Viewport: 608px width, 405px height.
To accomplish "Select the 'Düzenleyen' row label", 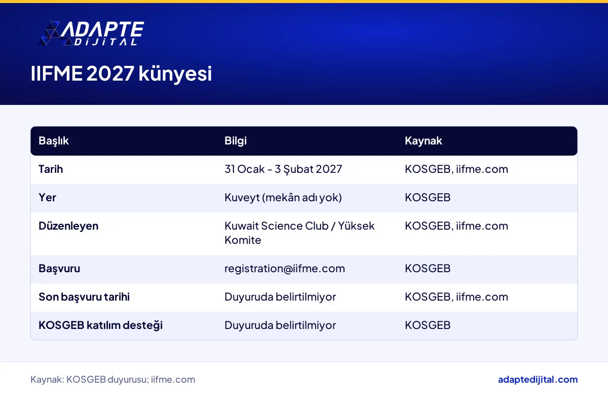I will [x=68, y=226].
